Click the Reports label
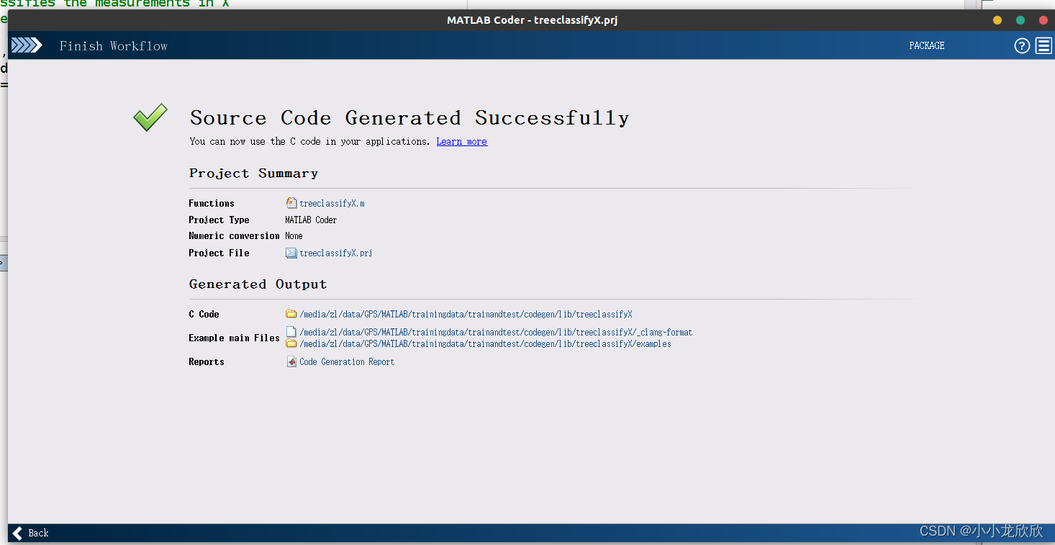Screen dimensions: 1055x545 tap(207, 362)
